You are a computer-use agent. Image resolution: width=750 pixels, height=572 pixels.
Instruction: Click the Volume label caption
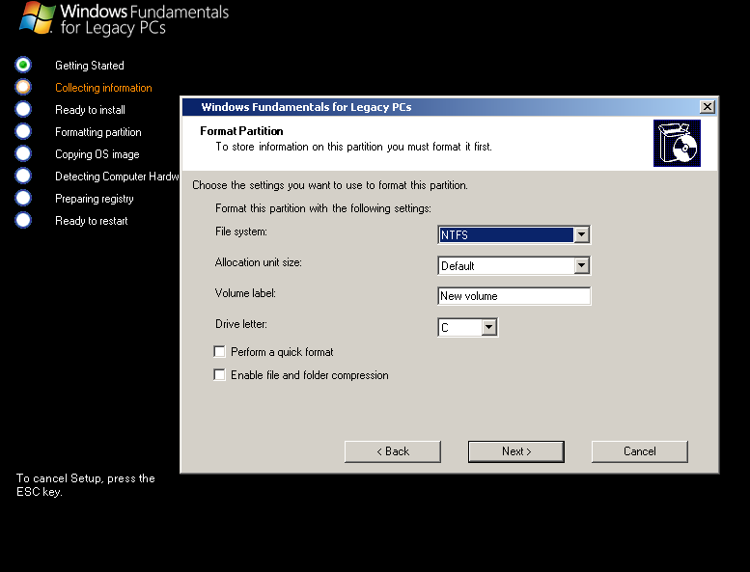245,293
